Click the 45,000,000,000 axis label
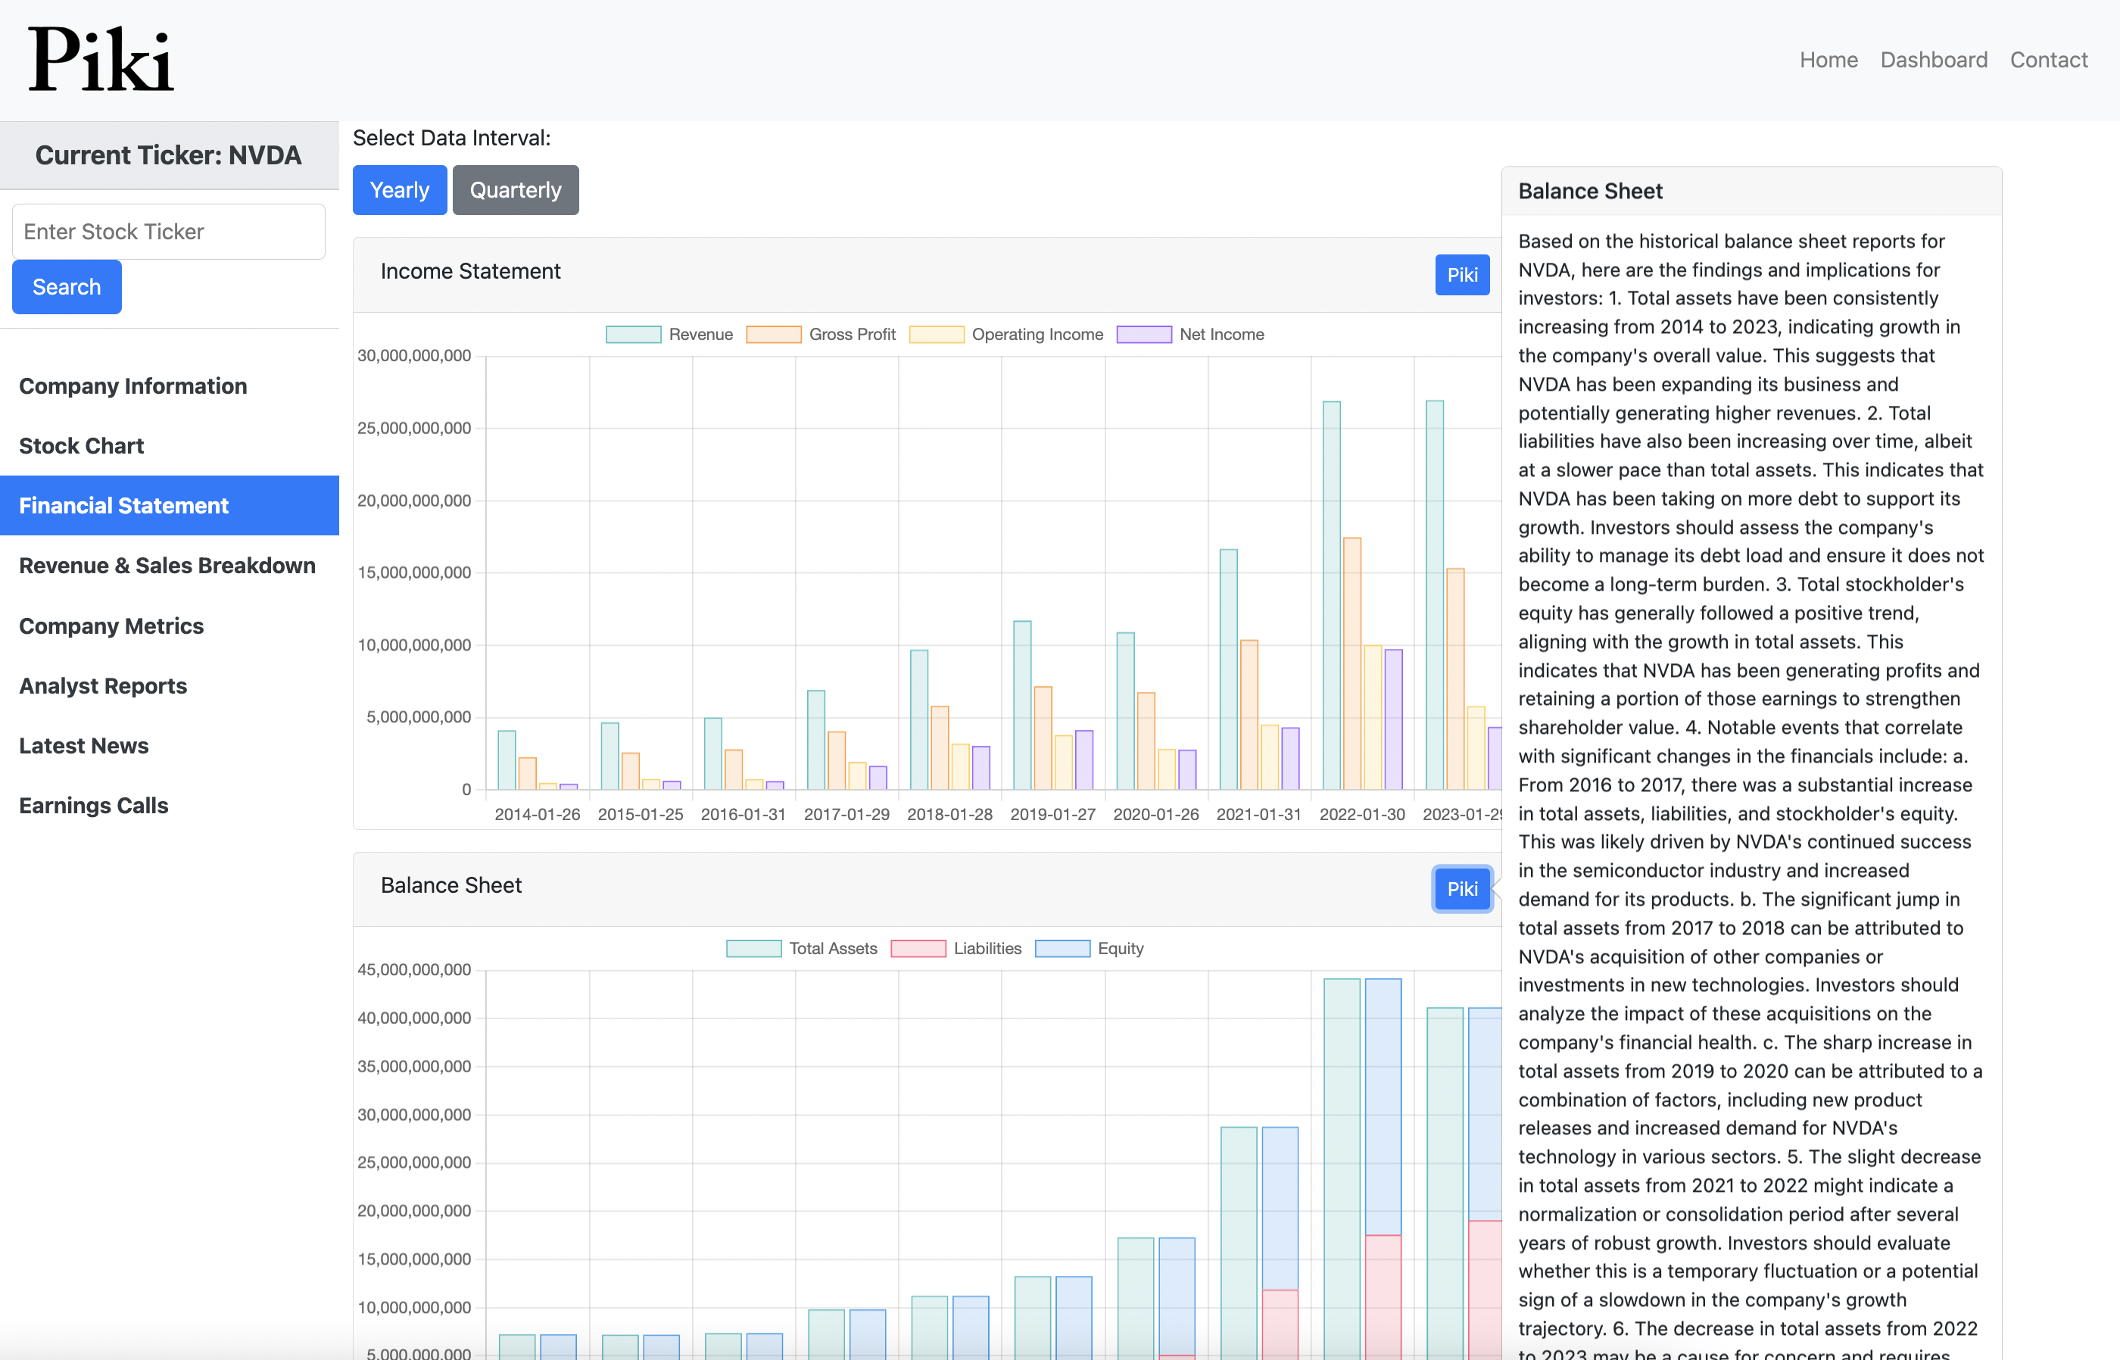 coord(414,970)
